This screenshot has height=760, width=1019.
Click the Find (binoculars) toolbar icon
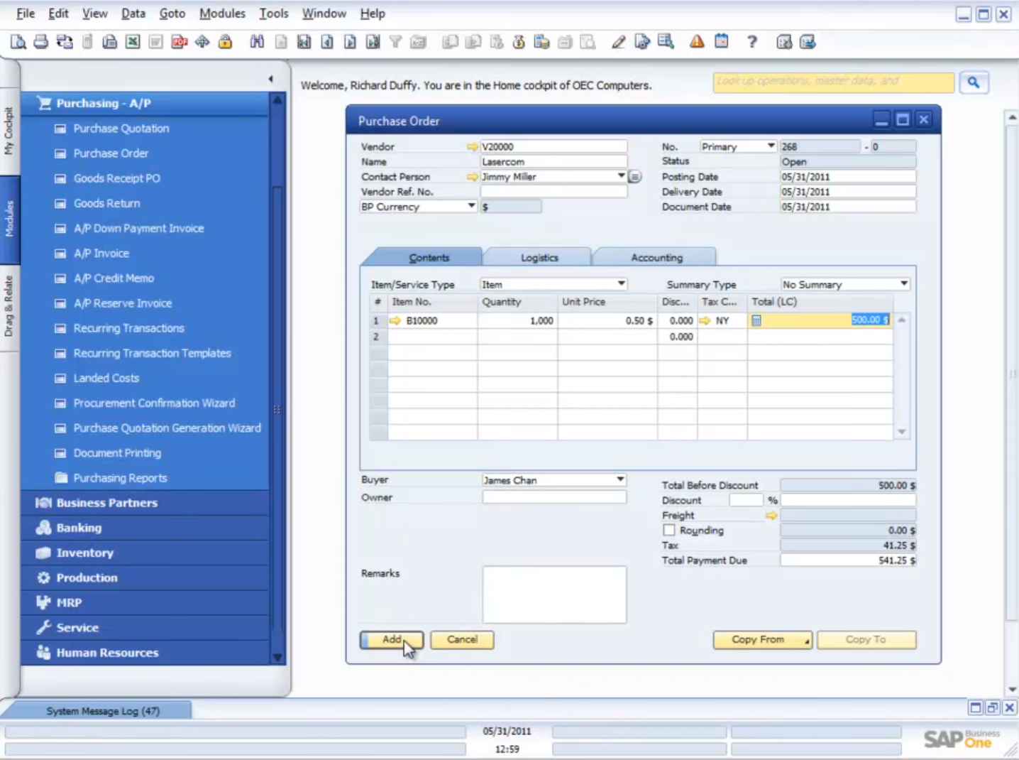pyautogui.click(x=257, y=41)
